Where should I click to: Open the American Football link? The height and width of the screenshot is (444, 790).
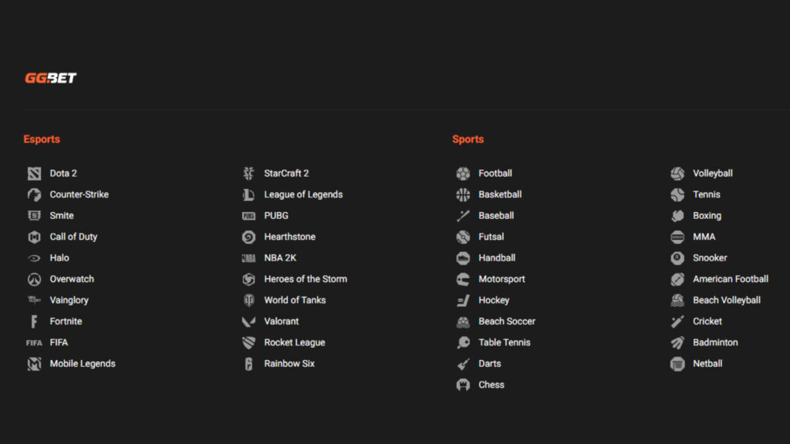(731, 279)
